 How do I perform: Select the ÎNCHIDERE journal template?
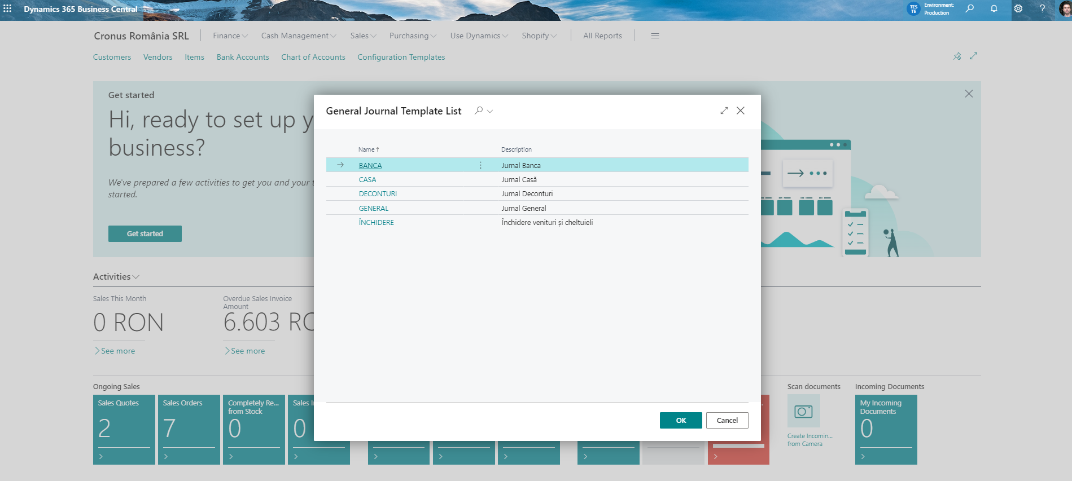tap(377, 222)
